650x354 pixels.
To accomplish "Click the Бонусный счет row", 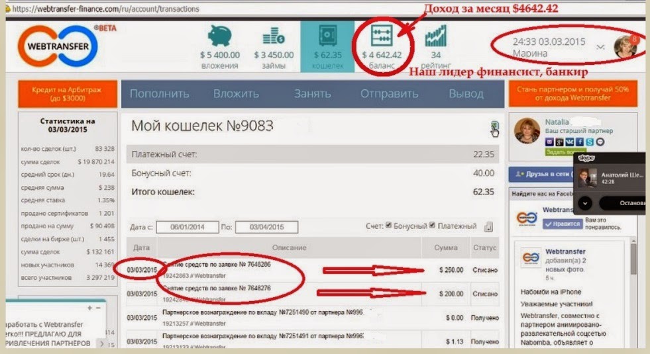I will 313,173.
